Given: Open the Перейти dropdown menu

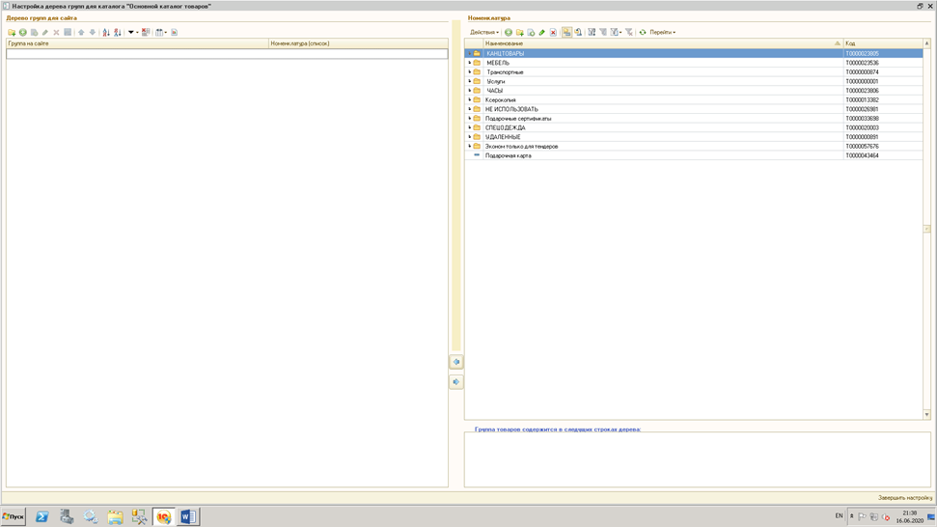Looking at the screenshot, I should pyautogui.click(x=662, y=33).
